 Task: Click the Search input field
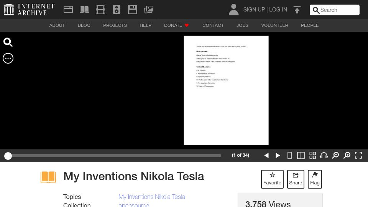coord(335,10)
